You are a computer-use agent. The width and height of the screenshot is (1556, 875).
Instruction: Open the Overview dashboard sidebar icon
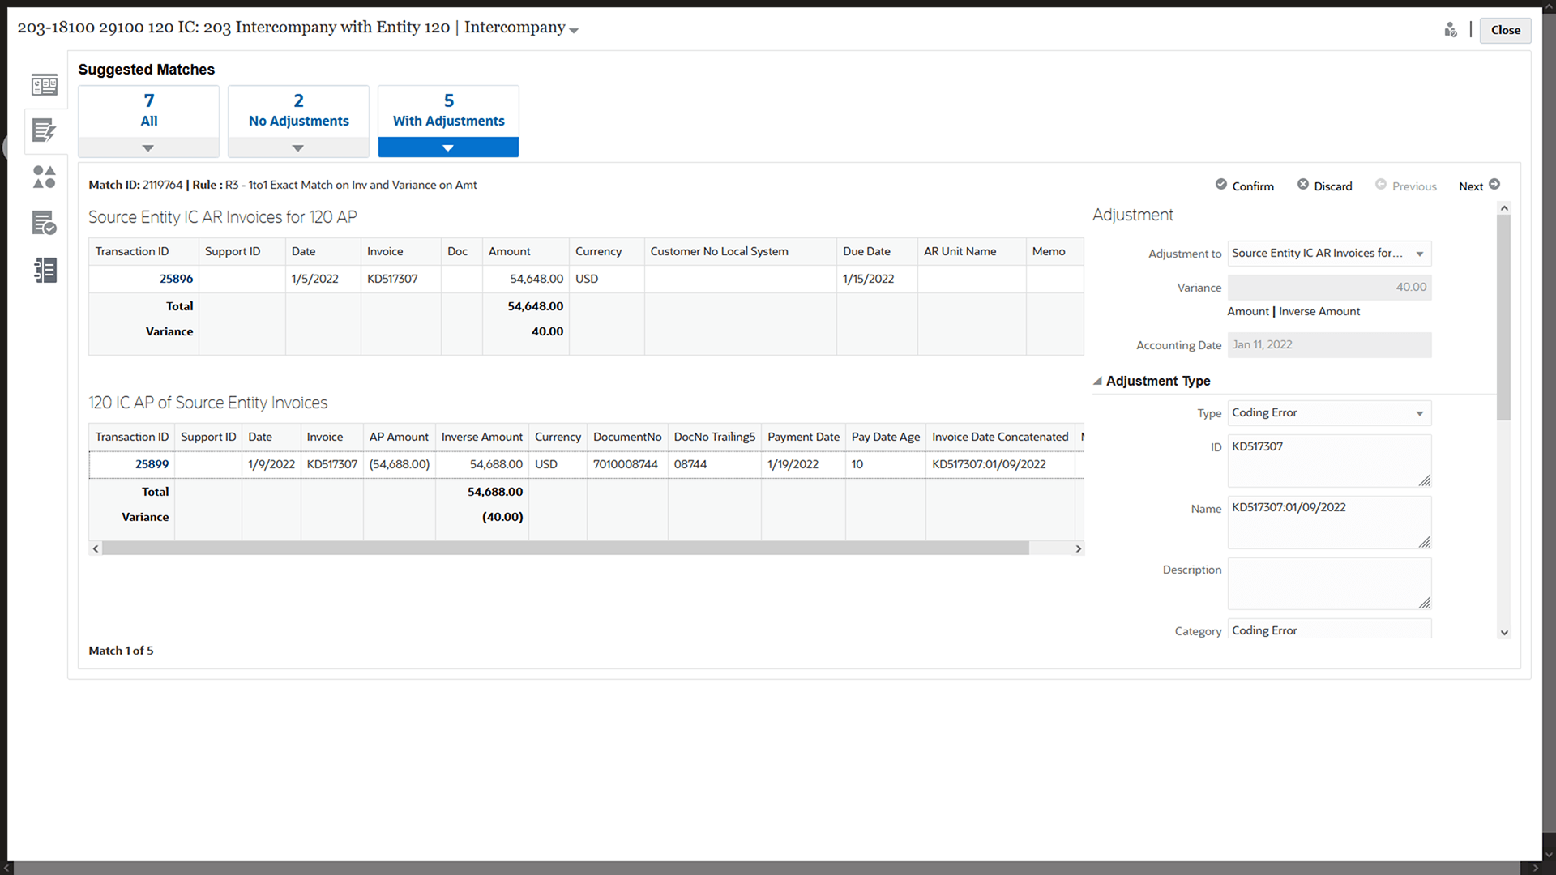(45, 85)
